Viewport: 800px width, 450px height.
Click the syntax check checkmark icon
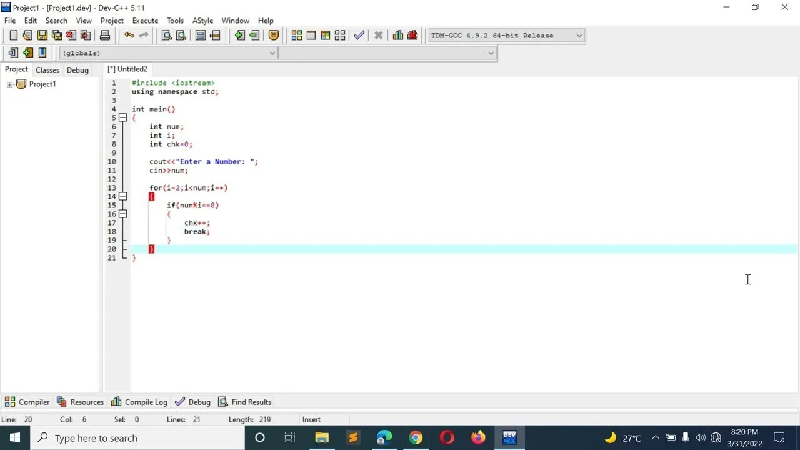(x=359, y=35)
